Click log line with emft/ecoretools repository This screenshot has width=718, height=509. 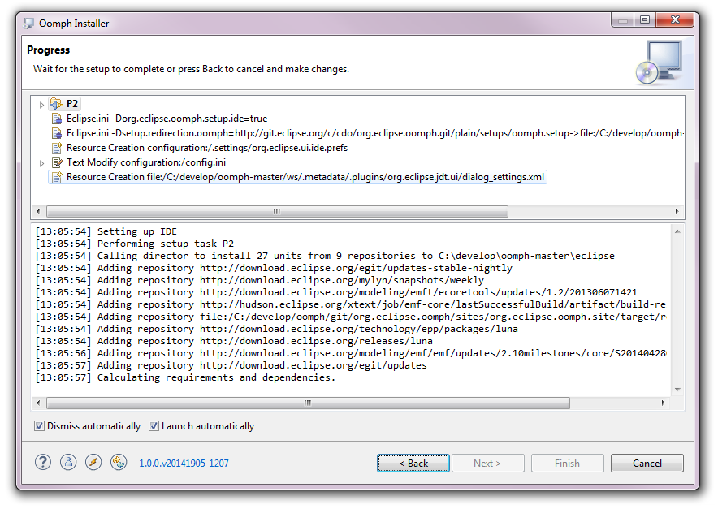[x=336, y=292]
